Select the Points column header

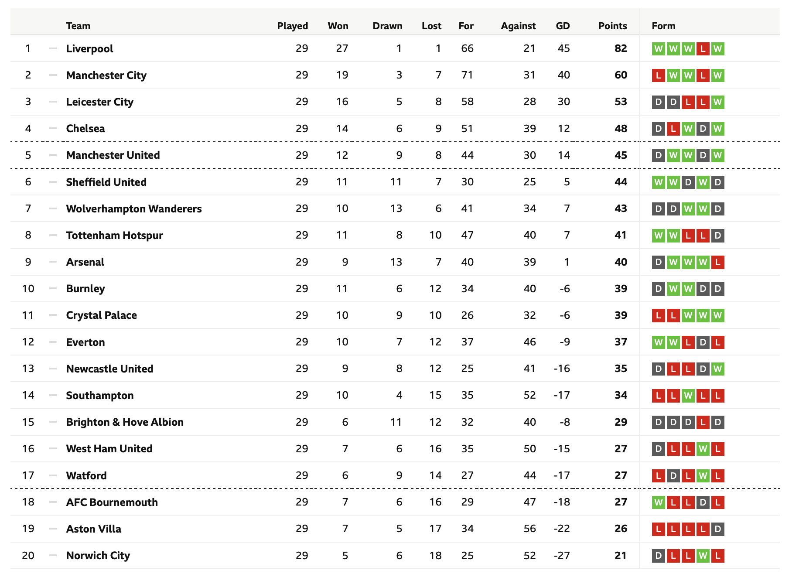click(x=612, y=26)
